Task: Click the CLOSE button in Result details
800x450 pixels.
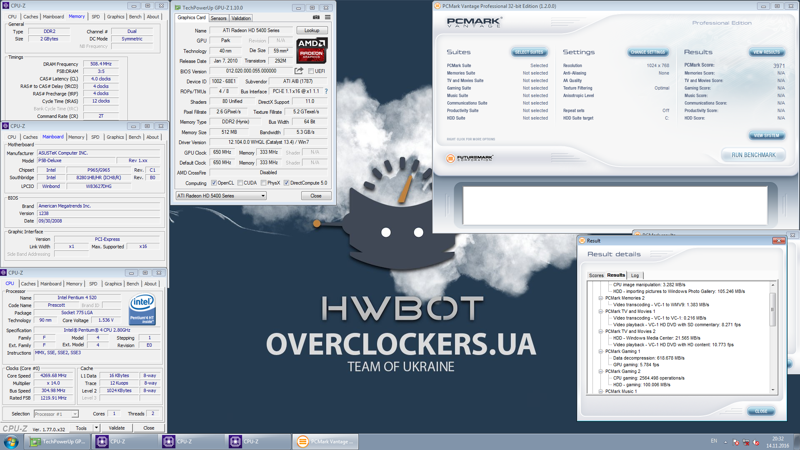Action: 761,411
